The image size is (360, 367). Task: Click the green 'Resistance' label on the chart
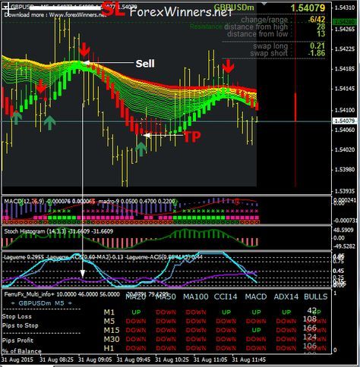point(206,27)
